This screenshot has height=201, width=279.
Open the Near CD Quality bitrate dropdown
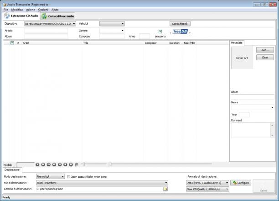[x=207, y=189]
